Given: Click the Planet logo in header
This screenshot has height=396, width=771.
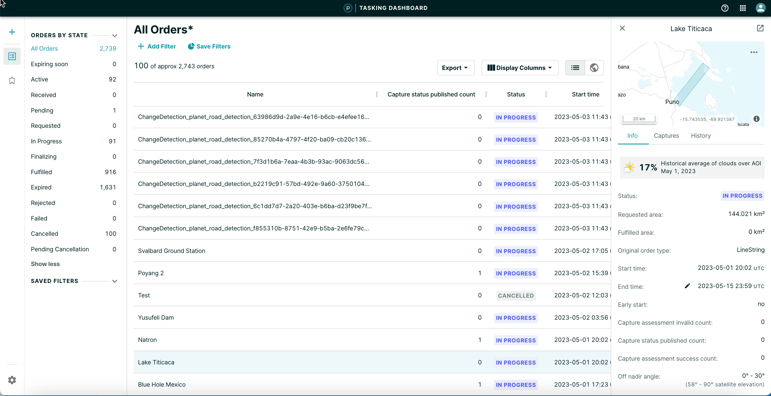Looking at the screenshot, I should click(x=348, y=8).
